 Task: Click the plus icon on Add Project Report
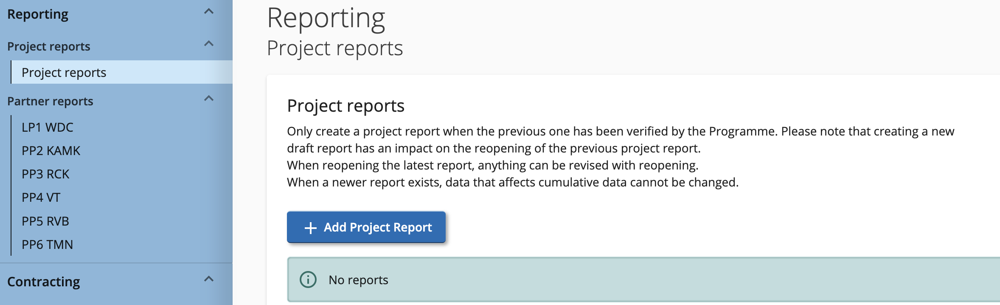pos(311,228)
